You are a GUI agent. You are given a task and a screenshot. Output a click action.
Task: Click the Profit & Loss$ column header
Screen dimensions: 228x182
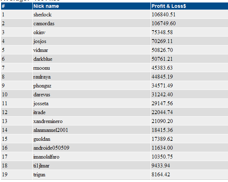tap(169, 6)
